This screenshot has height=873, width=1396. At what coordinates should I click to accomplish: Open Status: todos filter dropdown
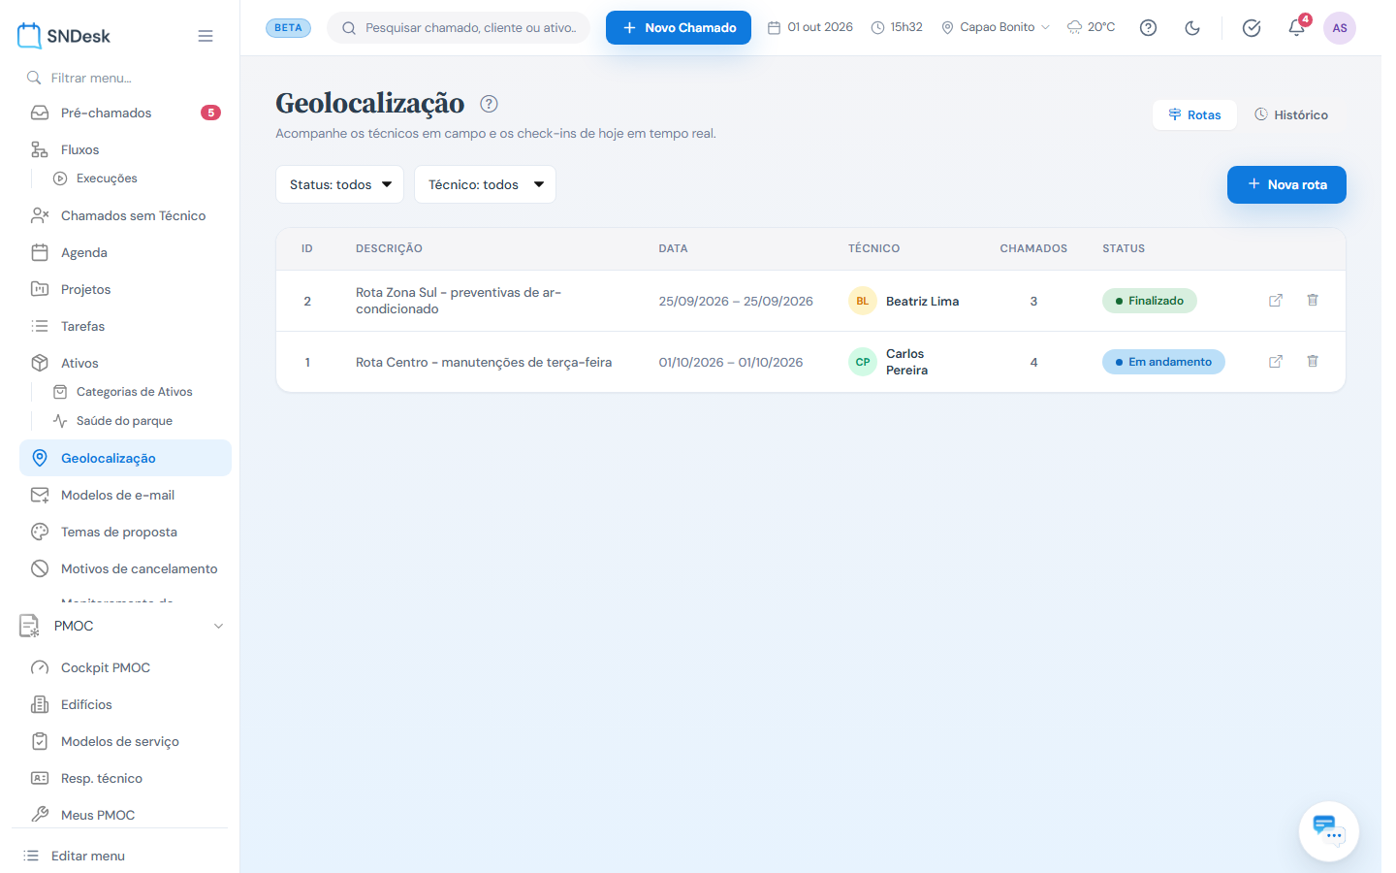(340, 184)
